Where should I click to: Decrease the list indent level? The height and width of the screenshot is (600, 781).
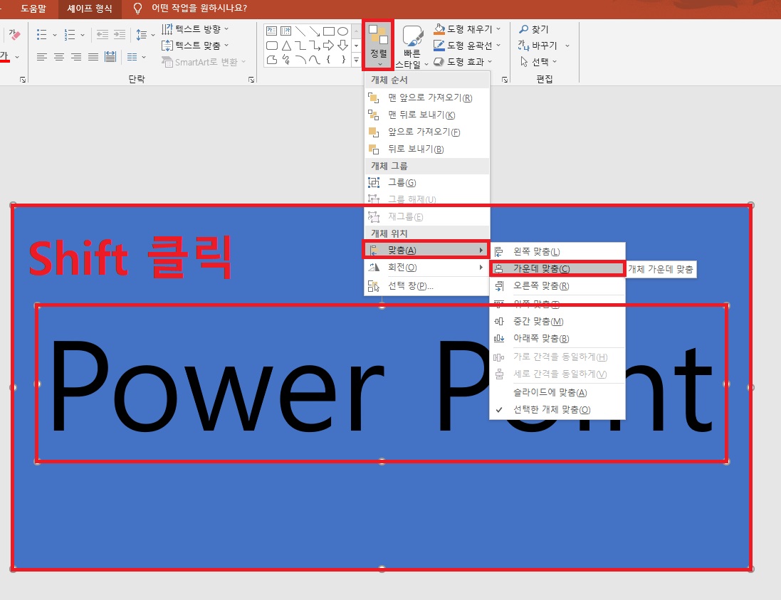102,34
